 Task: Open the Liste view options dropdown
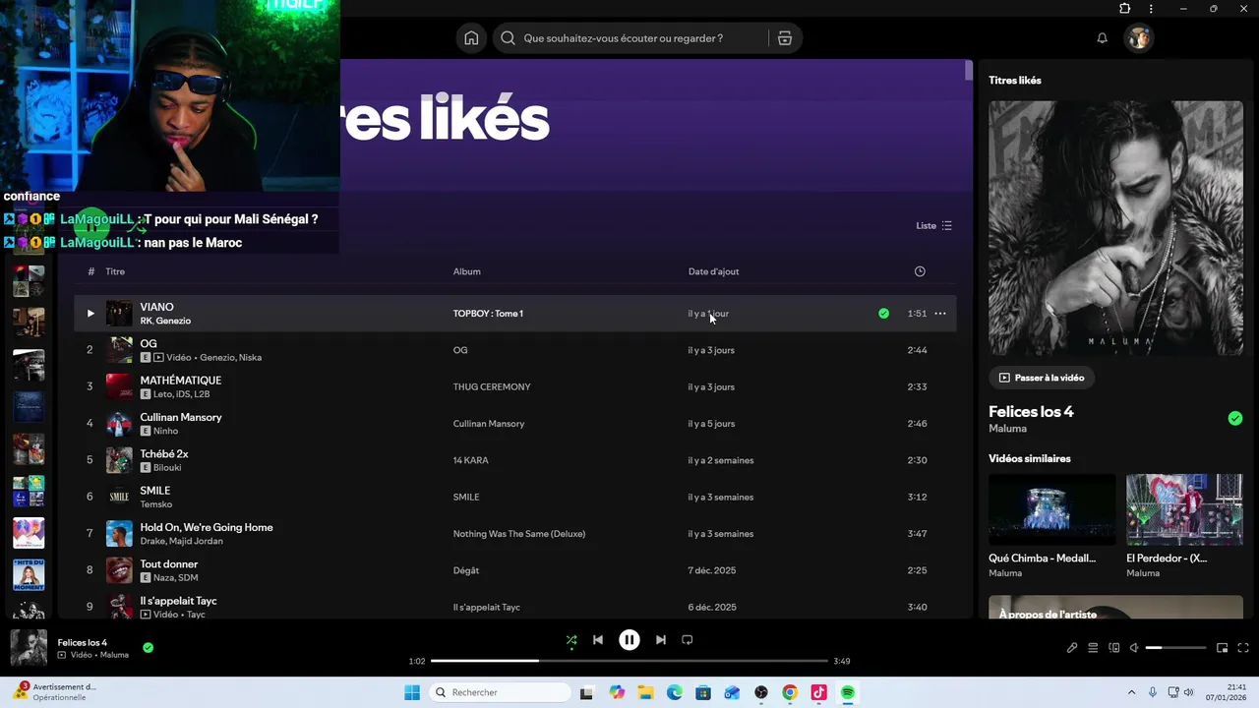(934, 226)
